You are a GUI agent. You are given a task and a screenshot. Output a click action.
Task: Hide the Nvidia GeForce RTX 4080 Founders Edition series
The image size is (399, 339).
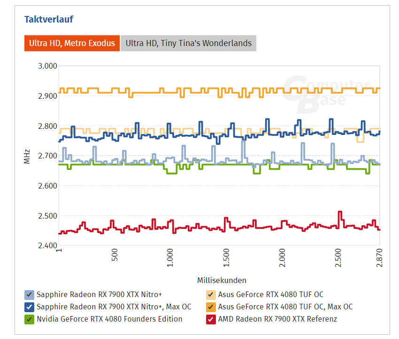pos(29,319)
